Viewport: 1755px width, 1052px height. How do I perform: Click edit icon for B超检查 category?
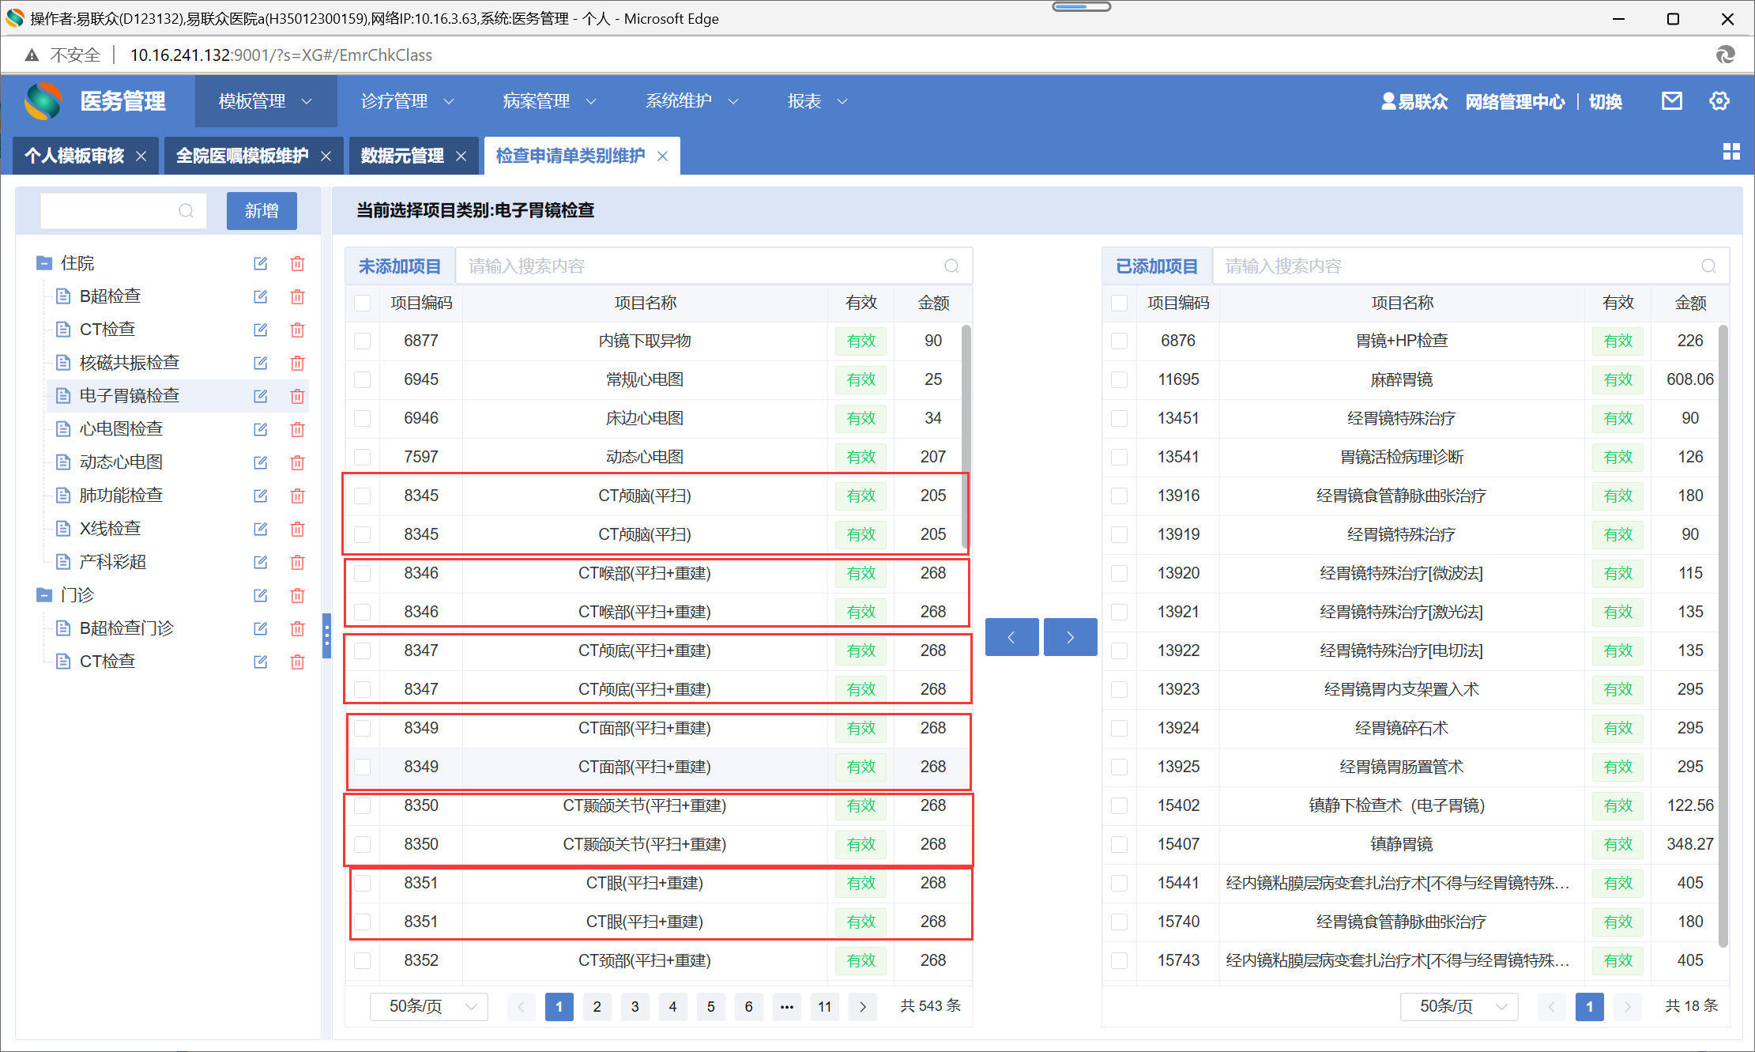click(x=260, y=296)
